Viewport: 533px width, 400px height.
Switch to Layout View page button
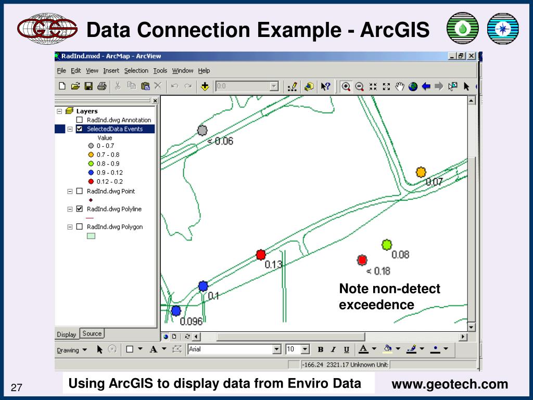pyautogui.click(x=174, y=336)
